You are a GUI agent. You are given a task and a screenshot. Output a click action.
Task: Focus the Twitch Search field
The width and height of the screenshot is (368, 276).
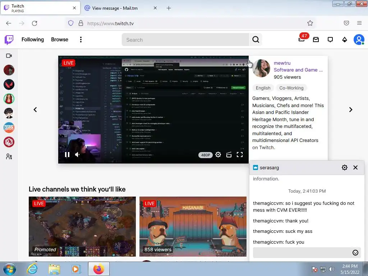point(185,40)
